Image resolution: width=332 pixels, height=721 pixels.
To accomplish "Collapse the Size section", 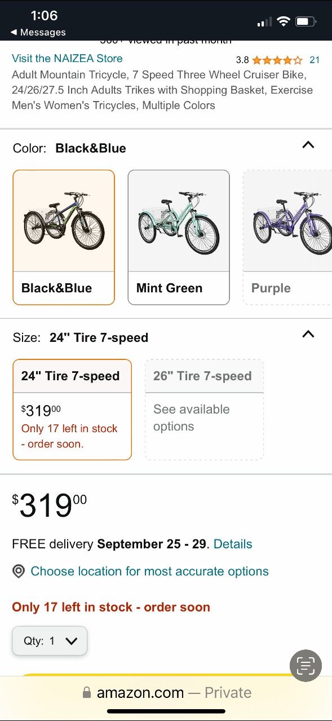I will [x=308, y=334].
